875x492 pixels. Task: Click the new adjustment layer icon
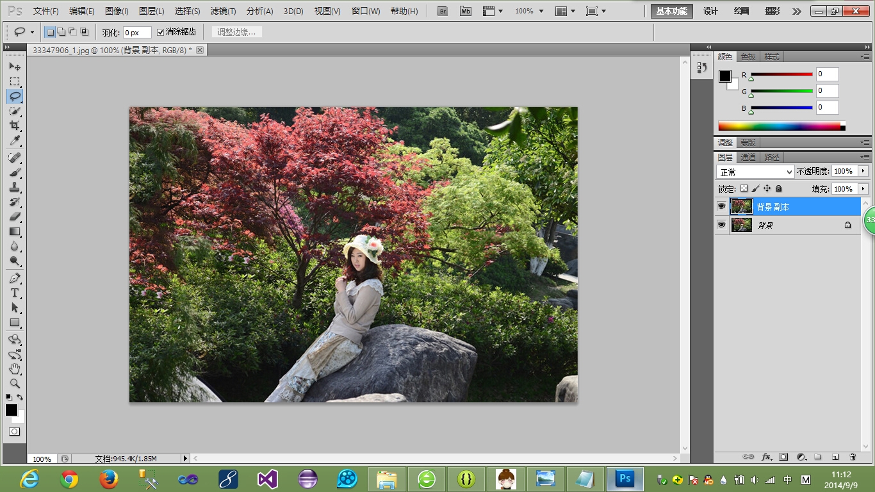pyautogui.click(x=801, y=457)
